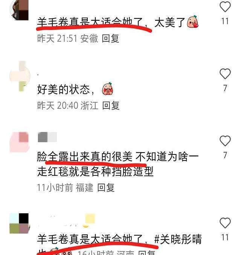
Task: Open avatar of the 安徽 commenter
Action: pos(19,10)
